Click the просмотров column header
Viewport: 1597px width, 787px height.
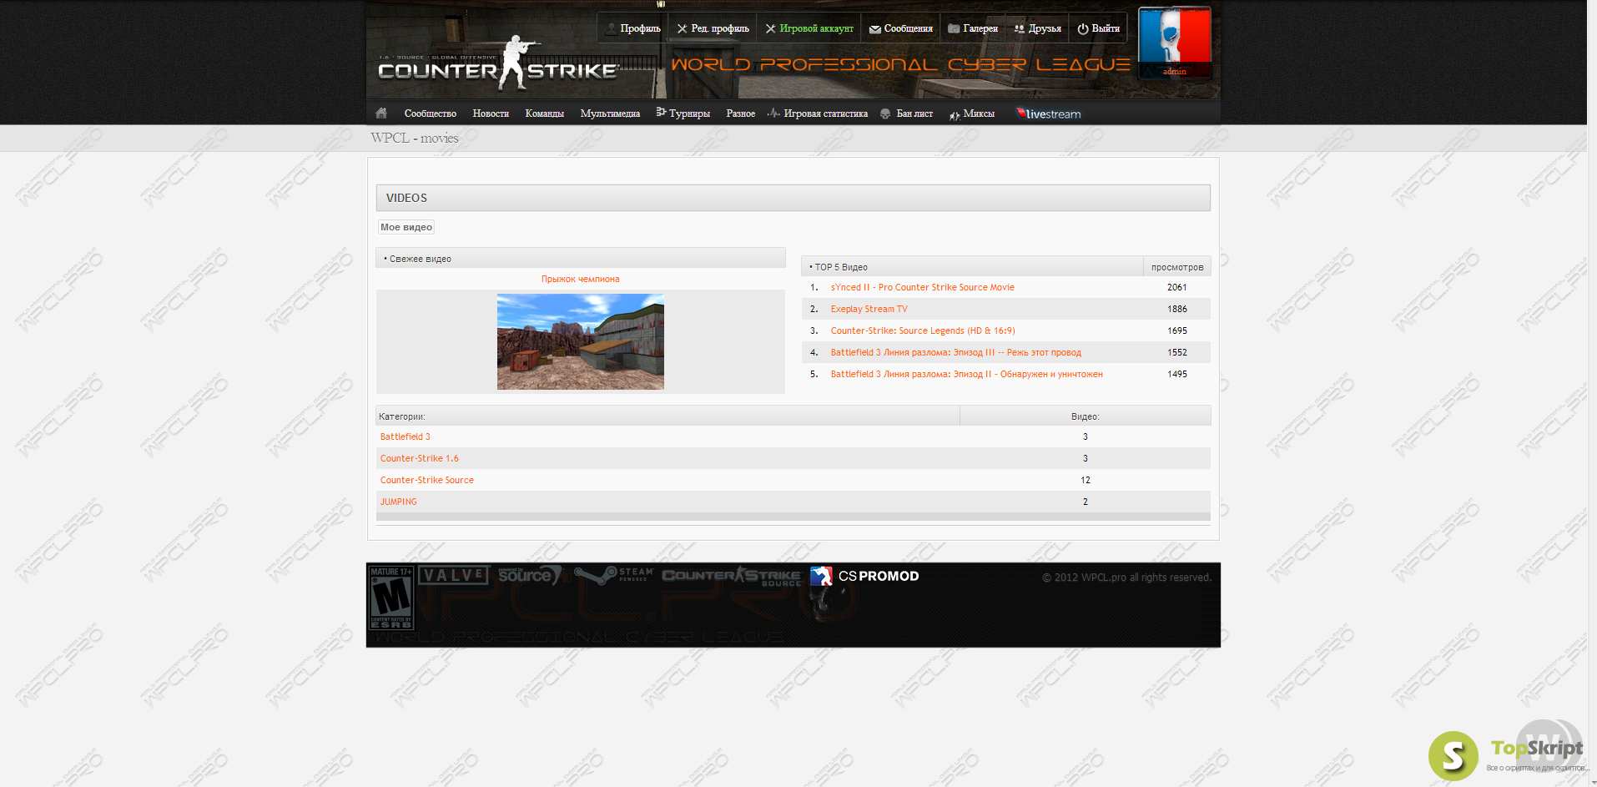coord(1176,267)
